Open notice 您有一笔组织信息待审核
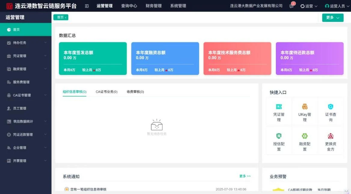The width and height of the screenshot is (351, 194). 88,189
